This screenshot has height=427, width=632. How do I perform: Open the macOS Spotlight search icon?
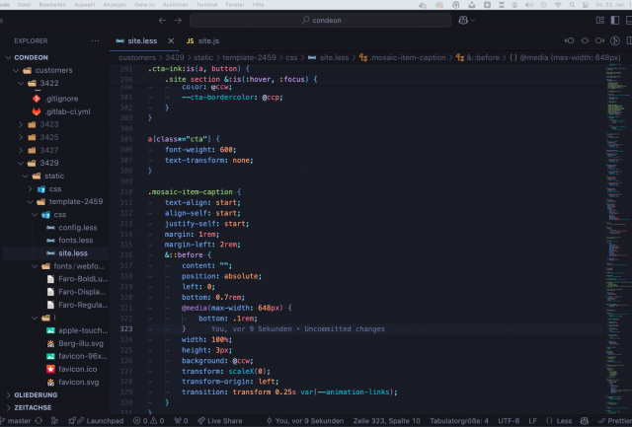572,4
